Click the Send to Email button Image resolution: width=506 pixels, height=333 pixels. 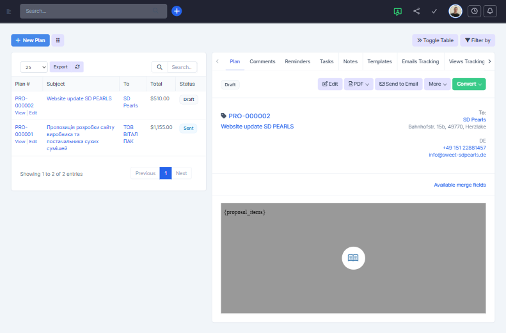(398, 84)
